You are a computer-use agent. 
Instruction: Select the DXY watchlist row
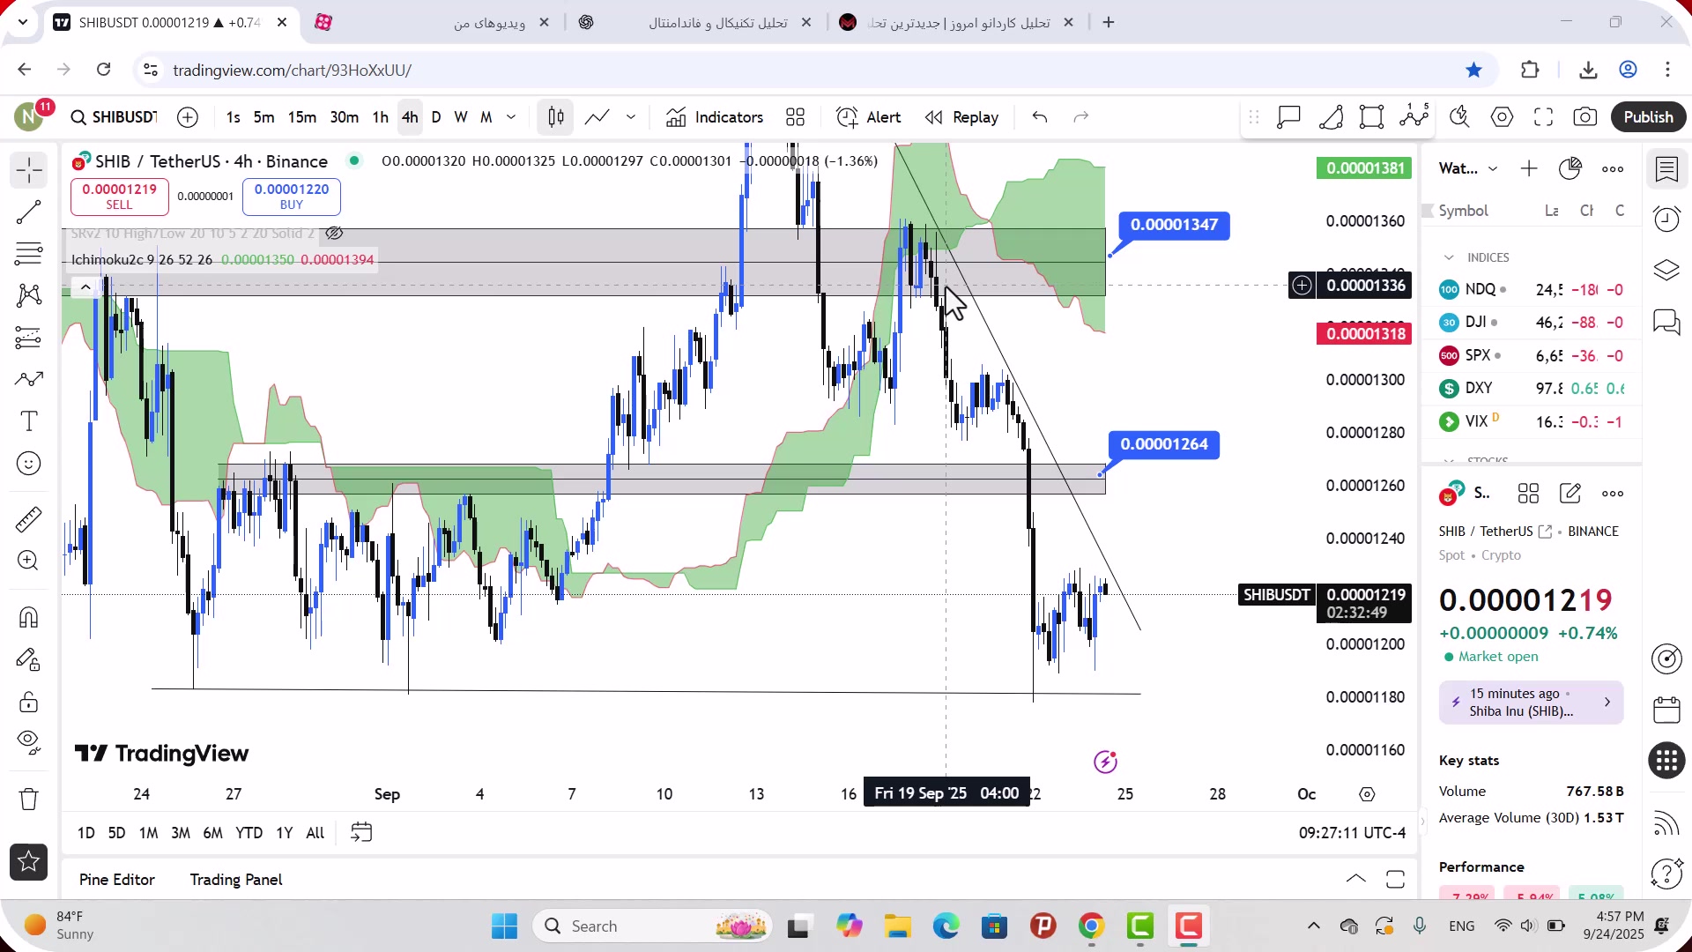(x=1532, y=389)
